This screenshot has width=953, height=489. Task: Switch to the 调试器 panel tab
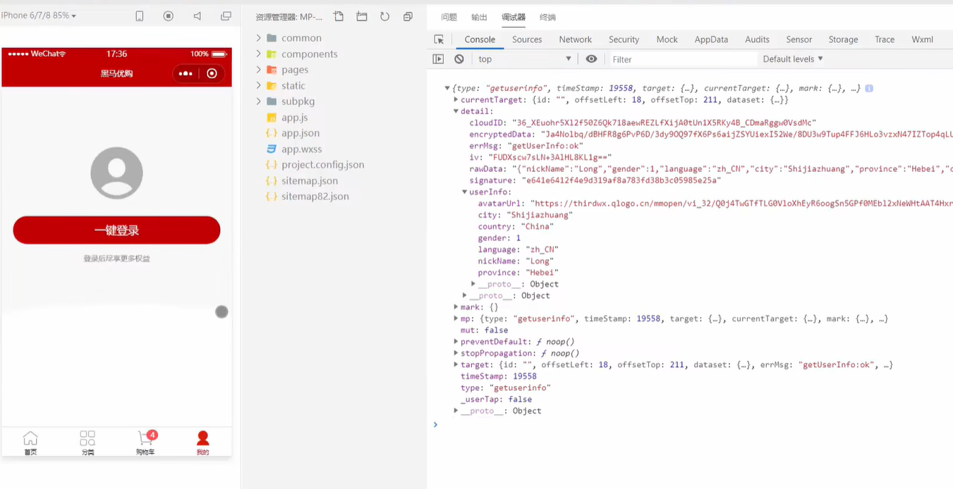(x=514, y=17)
